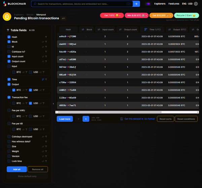Click the horizontal table scrollbar thumb

[x=110, y=112]
